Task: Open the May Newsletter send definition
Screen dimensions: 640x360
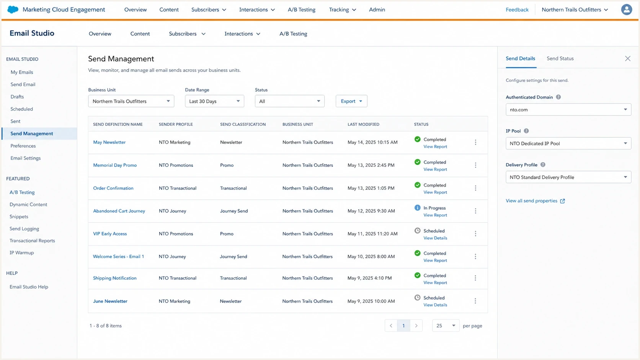Action: pyautogui.click(x=109, y=142)
